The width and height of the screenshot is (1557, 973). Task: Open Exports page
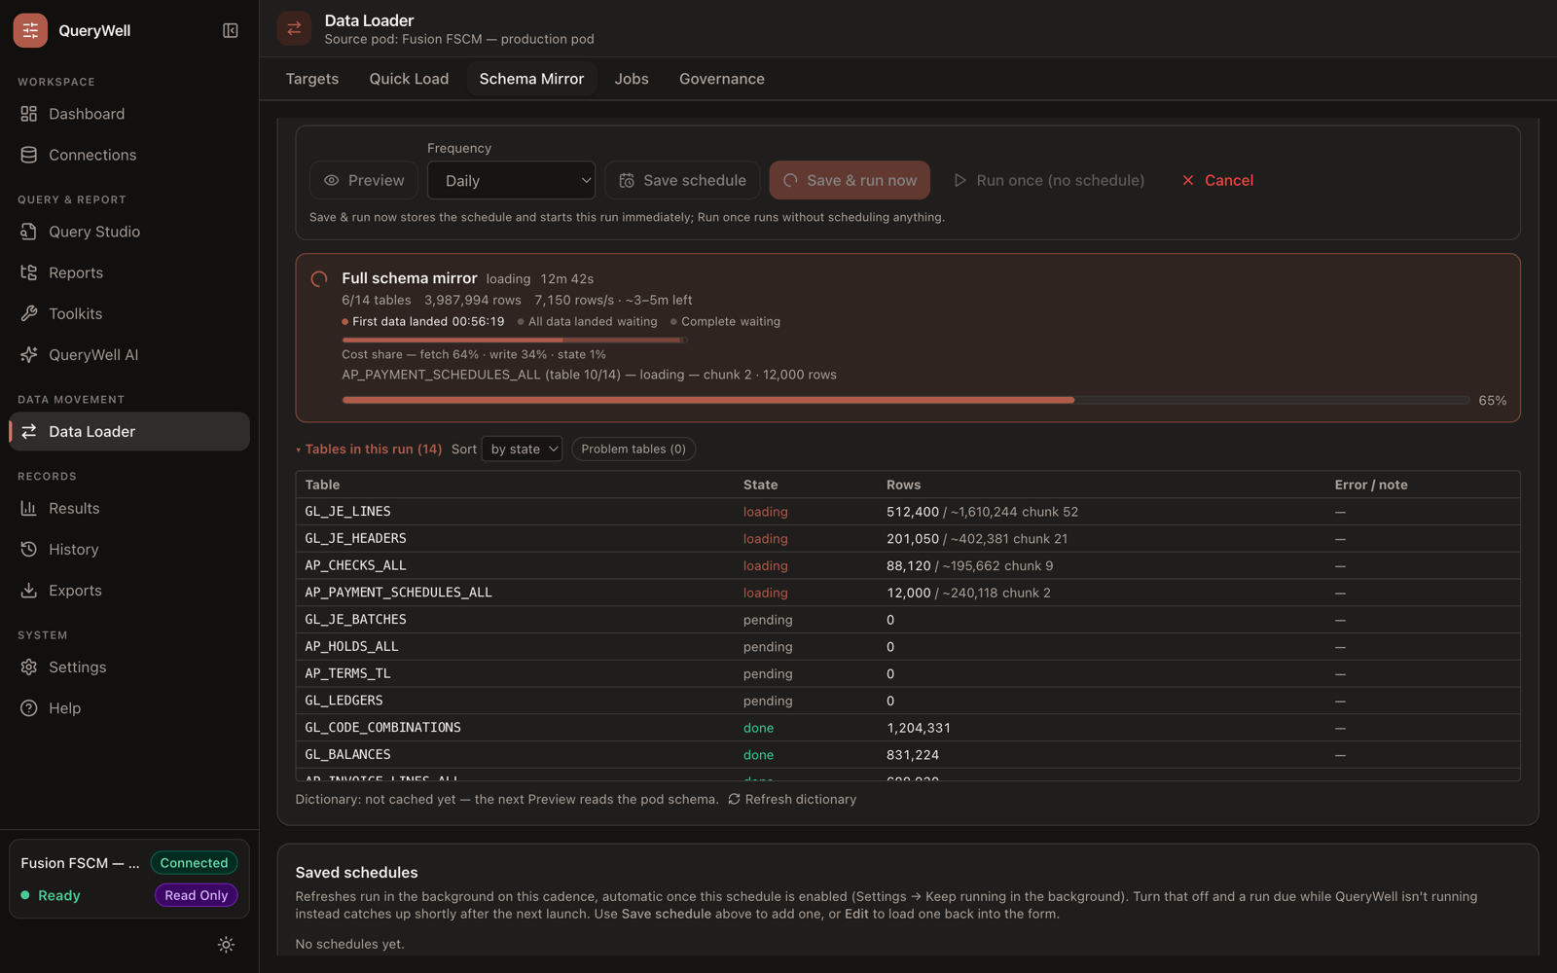pyautogui.click(x=128, y=590)
